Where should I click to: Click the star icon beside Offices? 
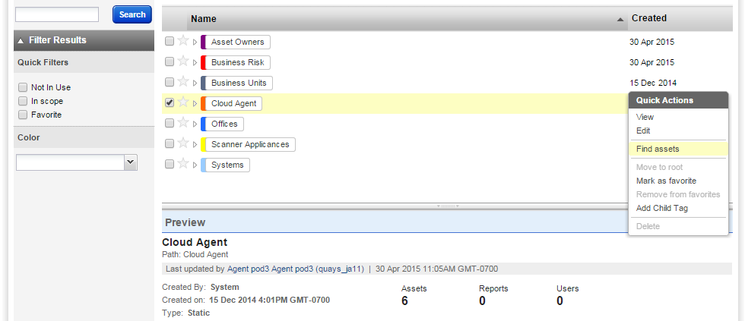click(x=183, y=123)
